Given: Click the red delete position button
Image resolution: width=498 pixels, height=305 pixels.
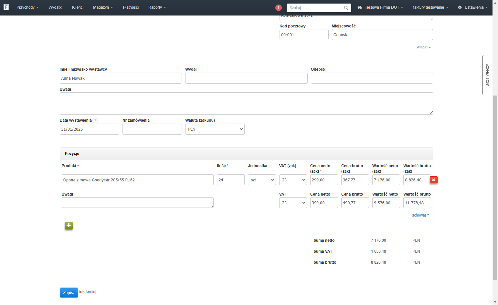Looking at the screenshot, I should coord(434,180).
